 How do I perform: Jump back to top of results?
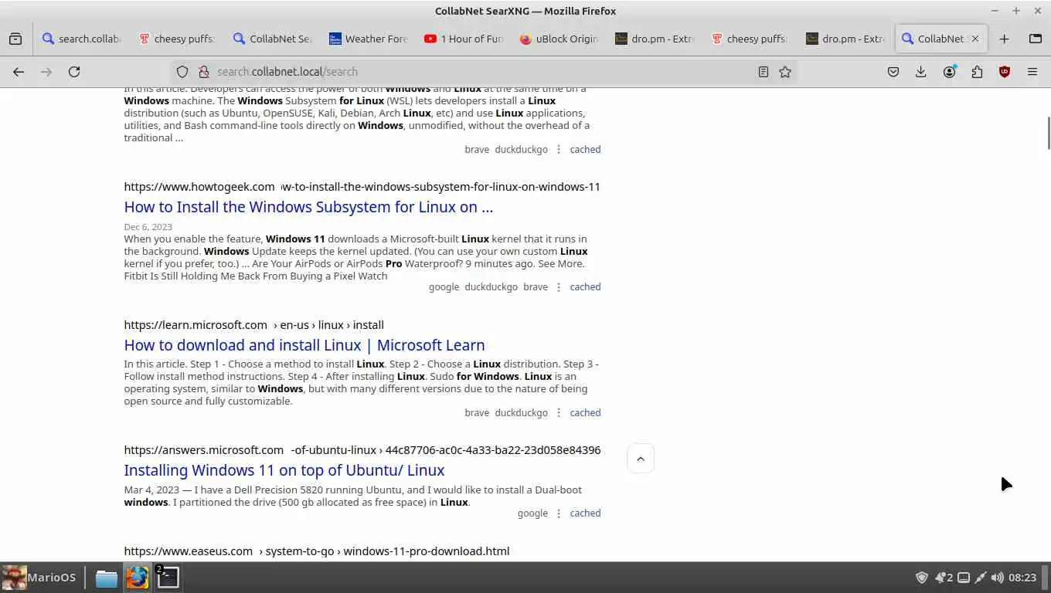(641, 459)
